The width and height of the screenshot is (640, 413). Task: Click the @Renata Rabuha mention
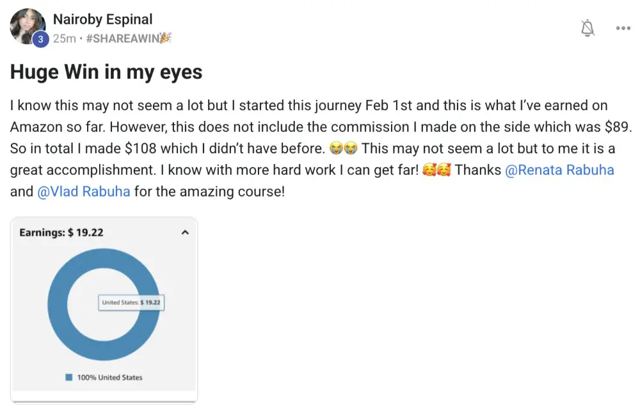pos(559,171)
